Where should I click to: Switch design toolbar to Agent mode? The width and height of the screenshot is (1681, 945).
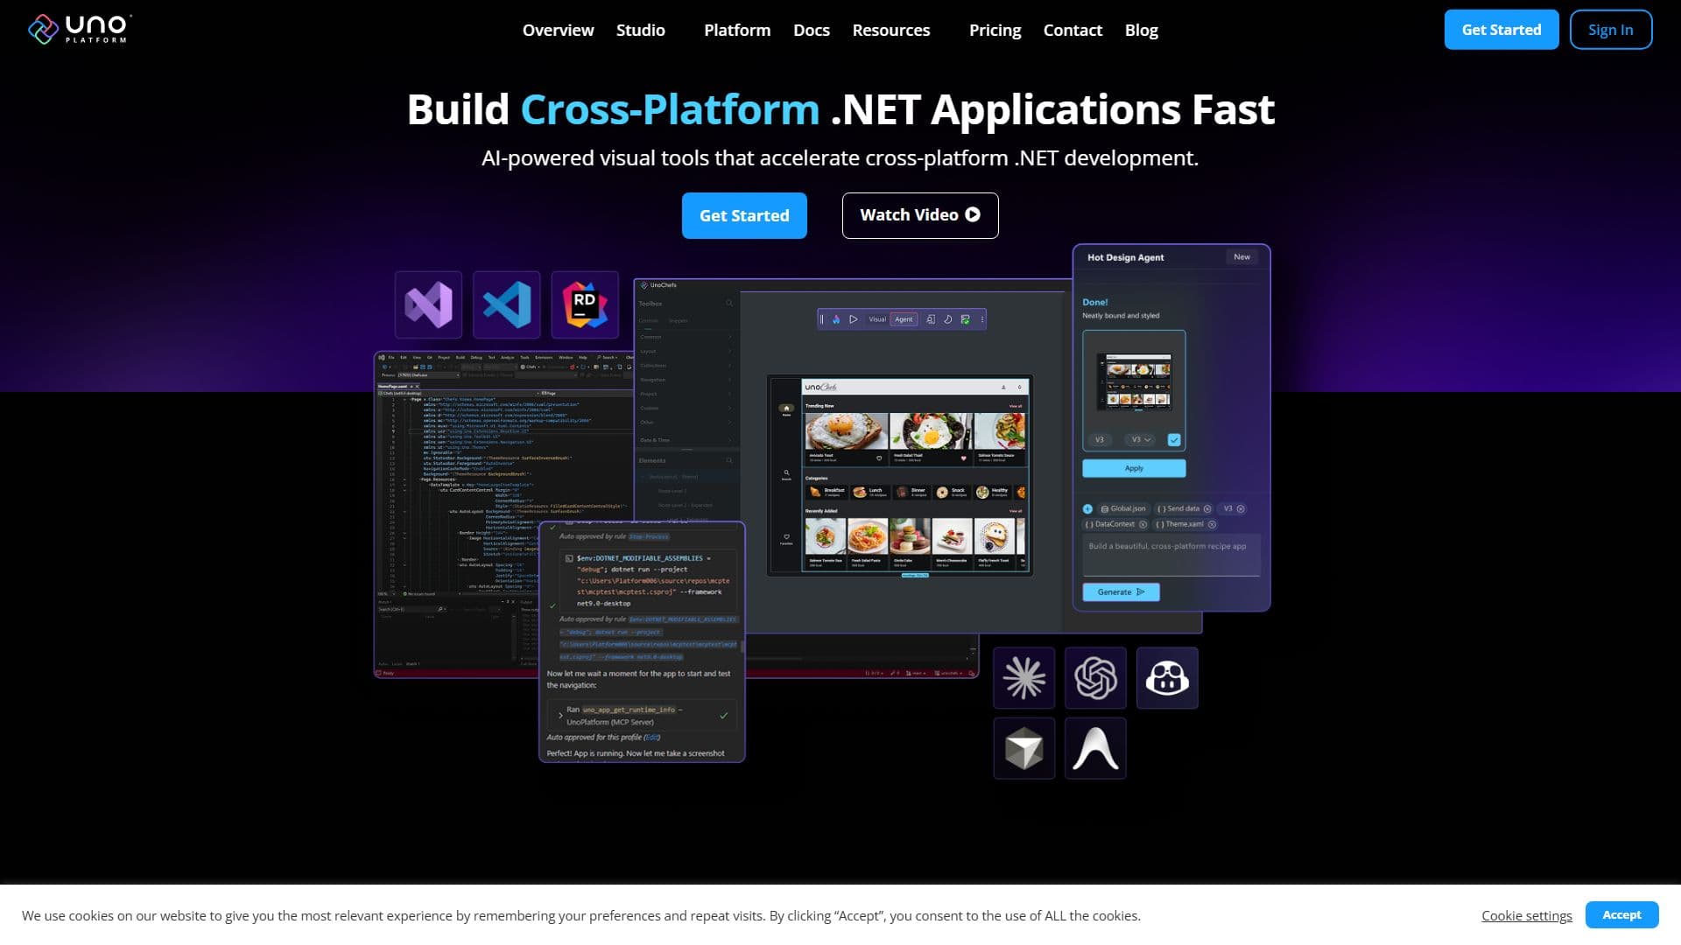904,319
